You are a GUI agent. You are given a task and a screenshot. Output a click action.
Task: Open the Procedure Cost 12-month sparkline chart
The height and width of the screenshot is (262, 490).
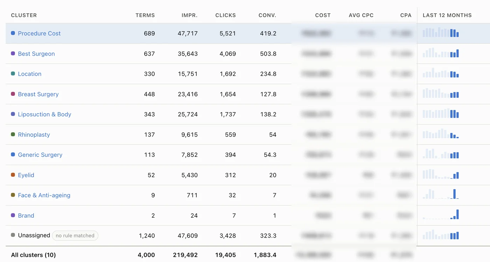tap(441, 32)
